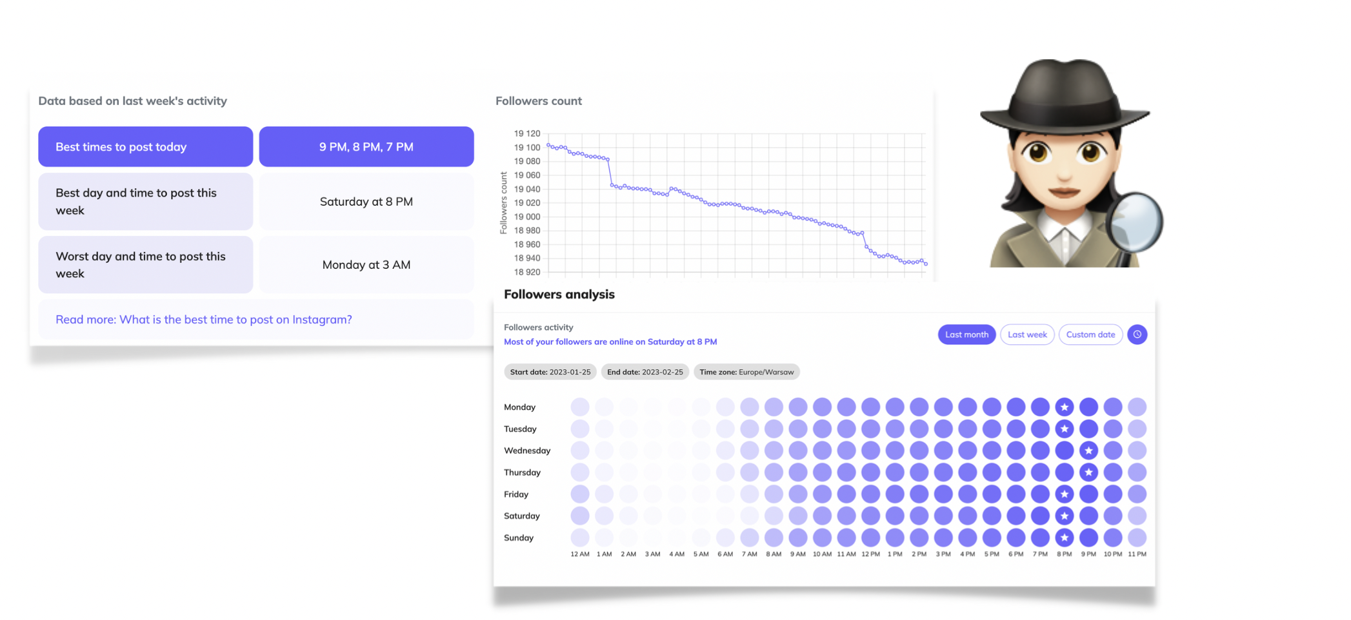Image resolution: width=1351 pixels, height=620 pixels.
Task: Click the 'Saturday at 8 PM' value cell
Action: [x=366, y=202]
